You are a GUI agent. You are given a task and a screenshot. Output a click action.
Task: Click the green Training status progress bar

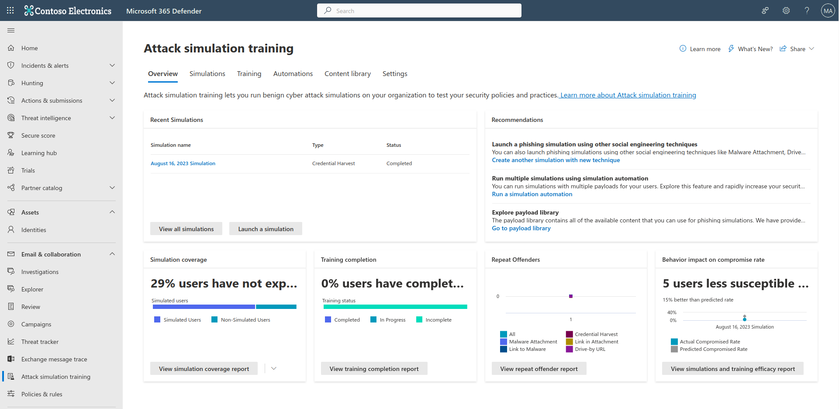click(x=395, y=307)
